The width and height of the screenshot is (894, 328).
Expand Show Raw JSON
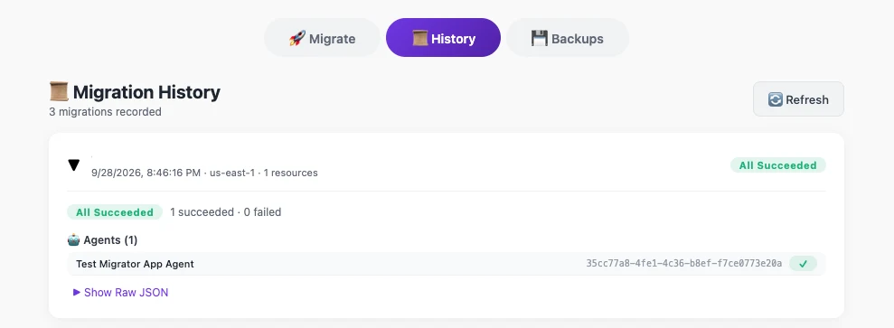tap(121, 293)
